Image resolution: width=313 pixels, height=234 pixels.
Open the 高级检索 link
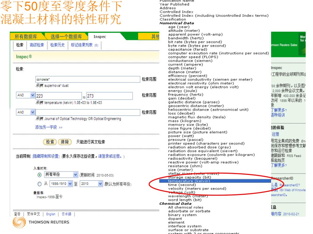point(37,45)
